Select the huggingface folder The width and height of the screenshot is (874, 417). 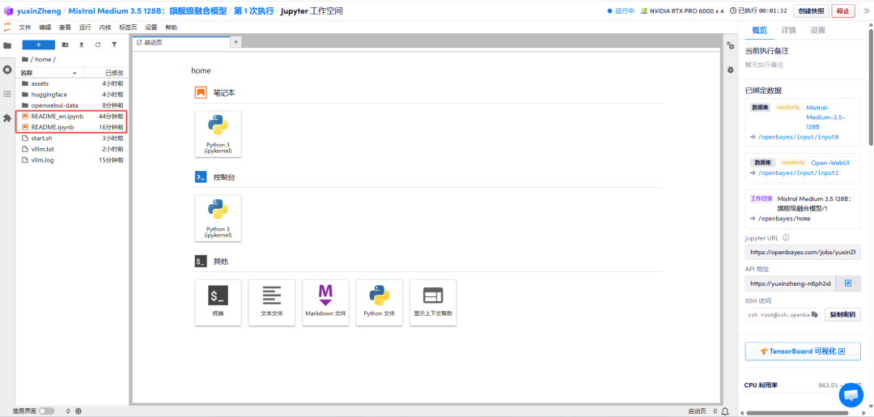coord(73,94)
